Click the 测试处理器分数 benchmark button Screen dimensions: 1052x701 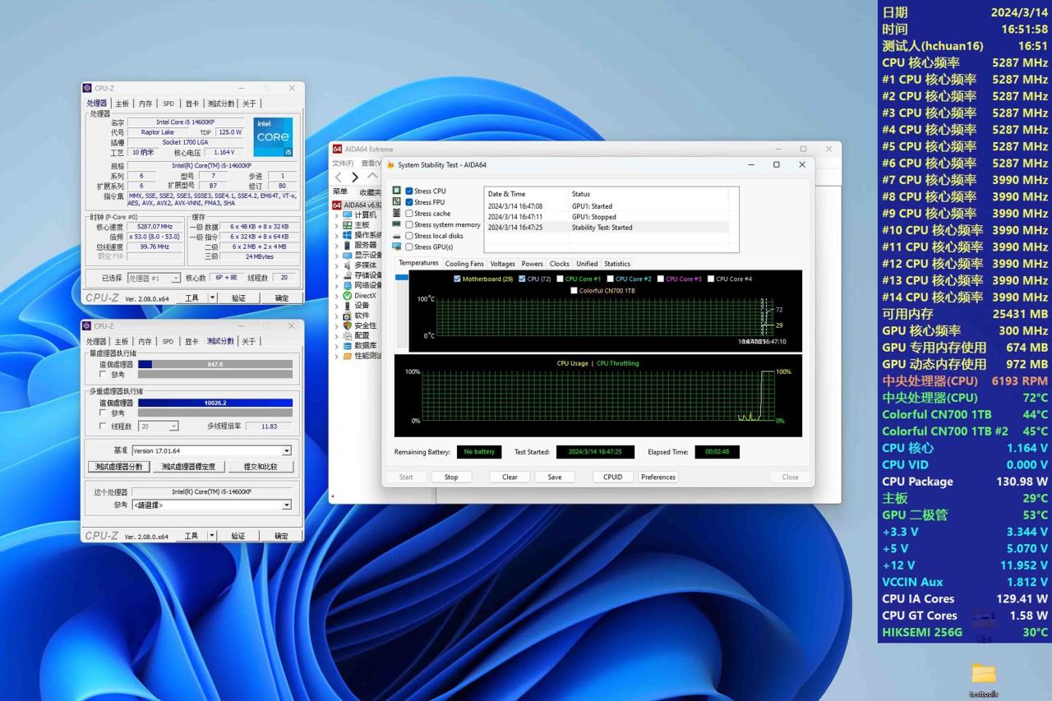[x=118, y=467]
